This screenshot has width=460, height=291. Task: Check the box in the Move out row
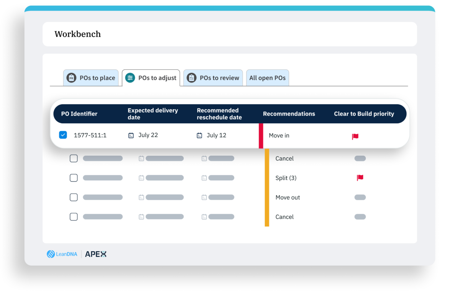74,198
